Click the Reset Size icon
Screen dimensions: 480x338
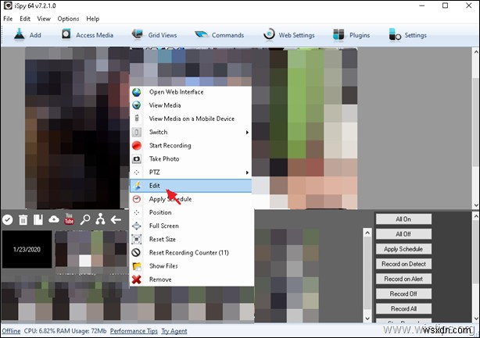pos(137,240)
